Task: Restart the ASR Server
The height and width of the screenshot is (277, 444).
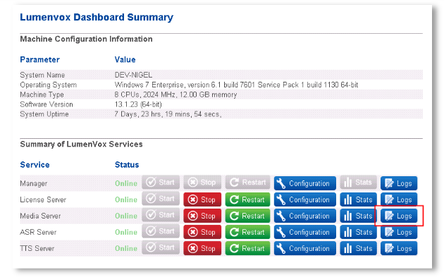Action: (247, 233)
